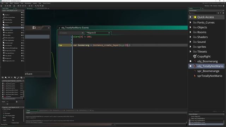Open the Build menu
226x127 pixels.
click(11, 3)
